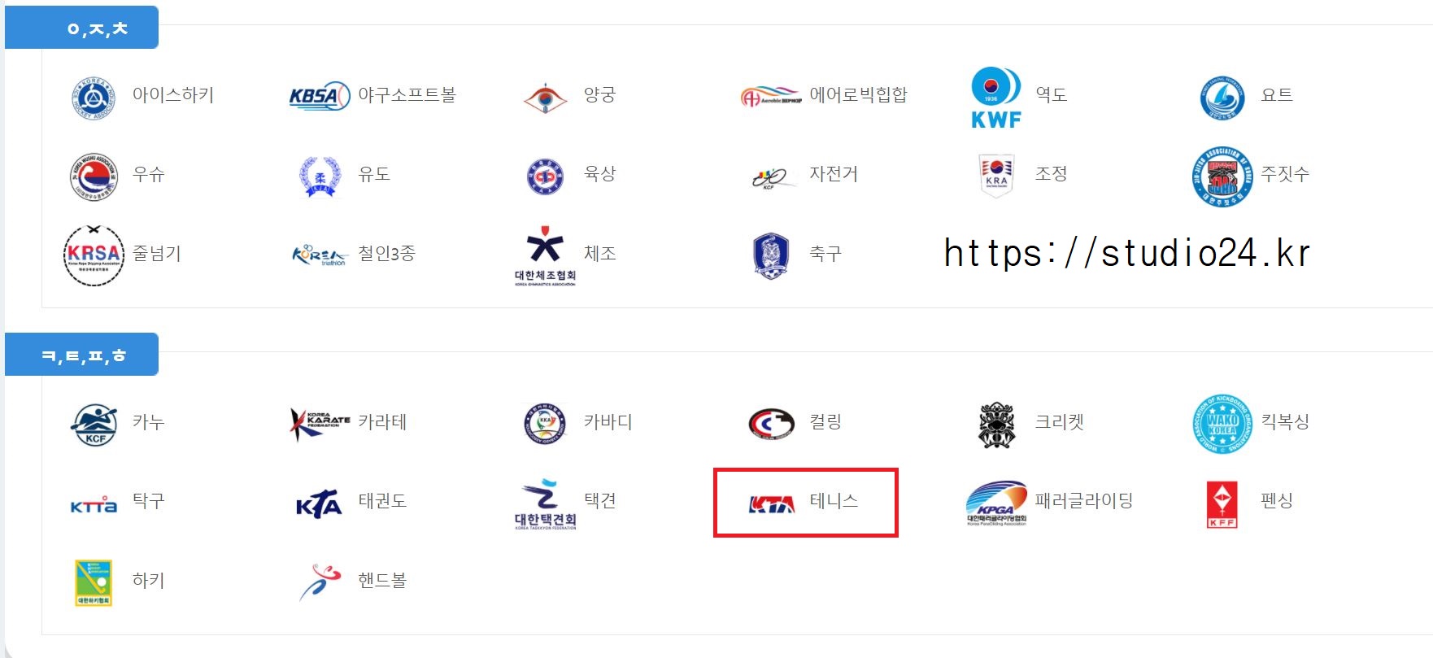Screen dimensions: 1433x658
Task: Click the Aerobic Hiphop logo
Action: click(x=771, y=97)
